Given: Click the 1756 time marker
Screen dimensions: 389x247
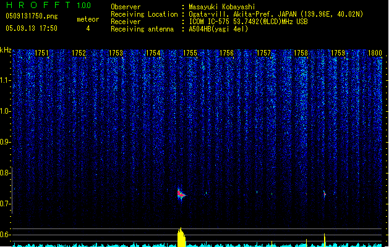Looking at the screenshot, I should pyautogui.click(x=227, y=53).
